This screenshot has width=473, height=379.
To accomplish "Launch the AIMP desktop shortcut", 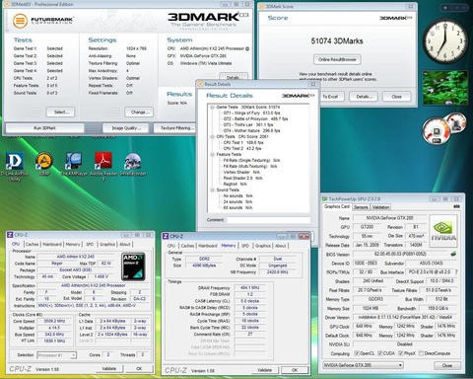I will pyautogui.click(x=44, y=161).
